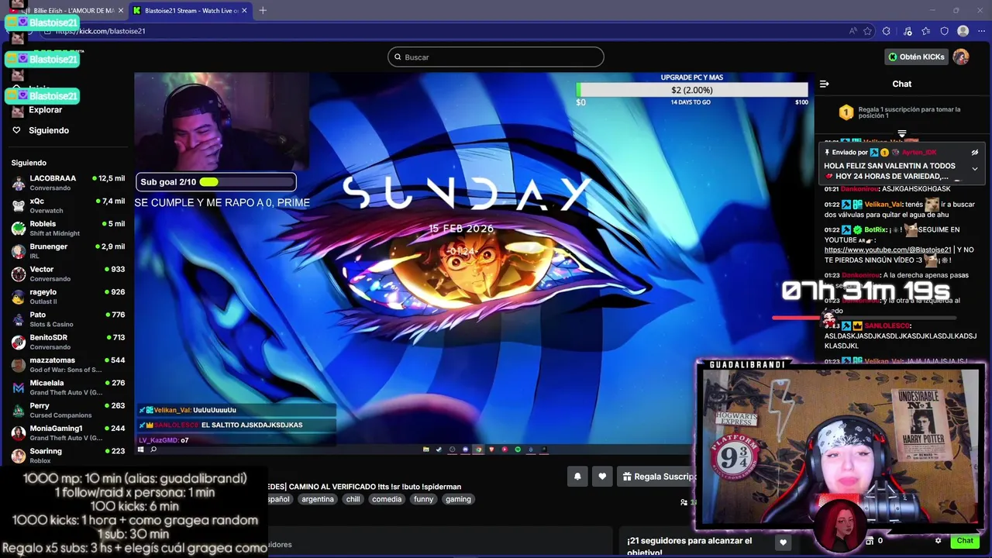
Task: Click the hide pinned message icon
Action: [x=975, y=153]
